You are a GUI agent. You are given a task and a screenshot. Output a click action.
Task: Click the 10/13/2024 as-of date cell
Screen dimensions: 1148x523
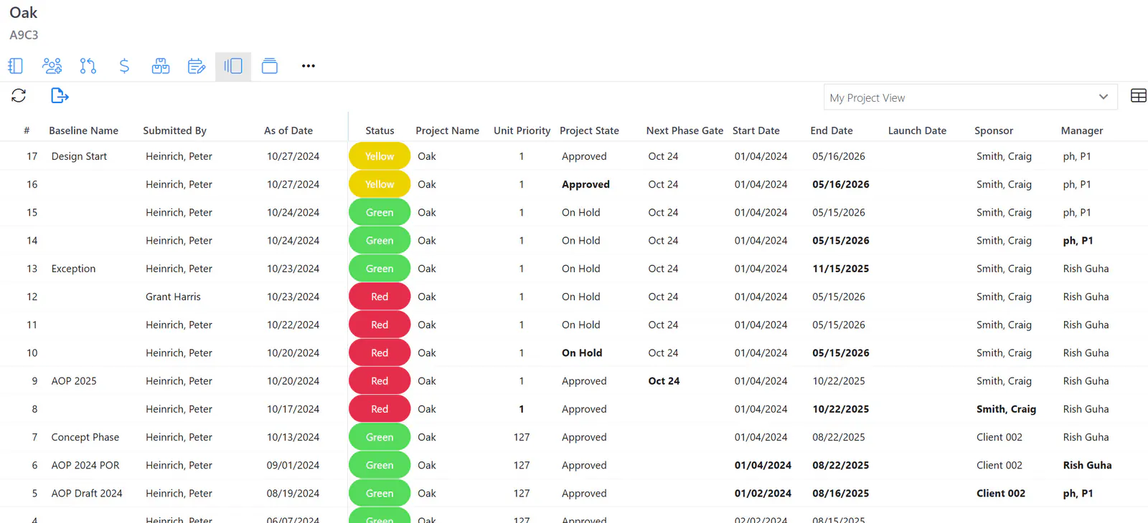click(293, 437)
